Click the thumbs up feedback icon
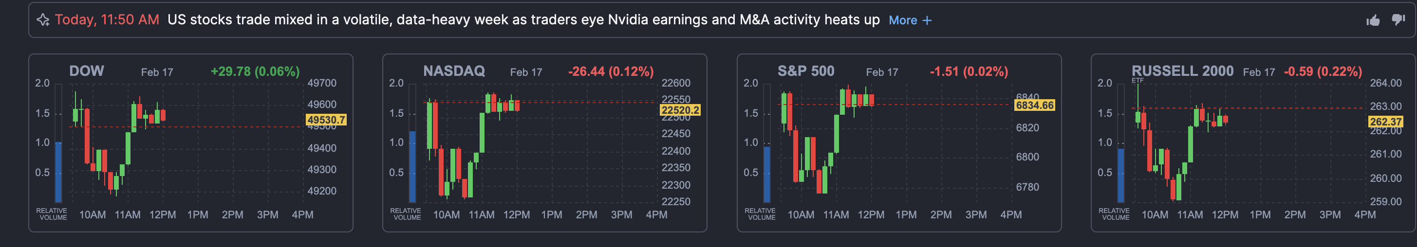Screen dimensions: 1417x247 [1373, 20]
